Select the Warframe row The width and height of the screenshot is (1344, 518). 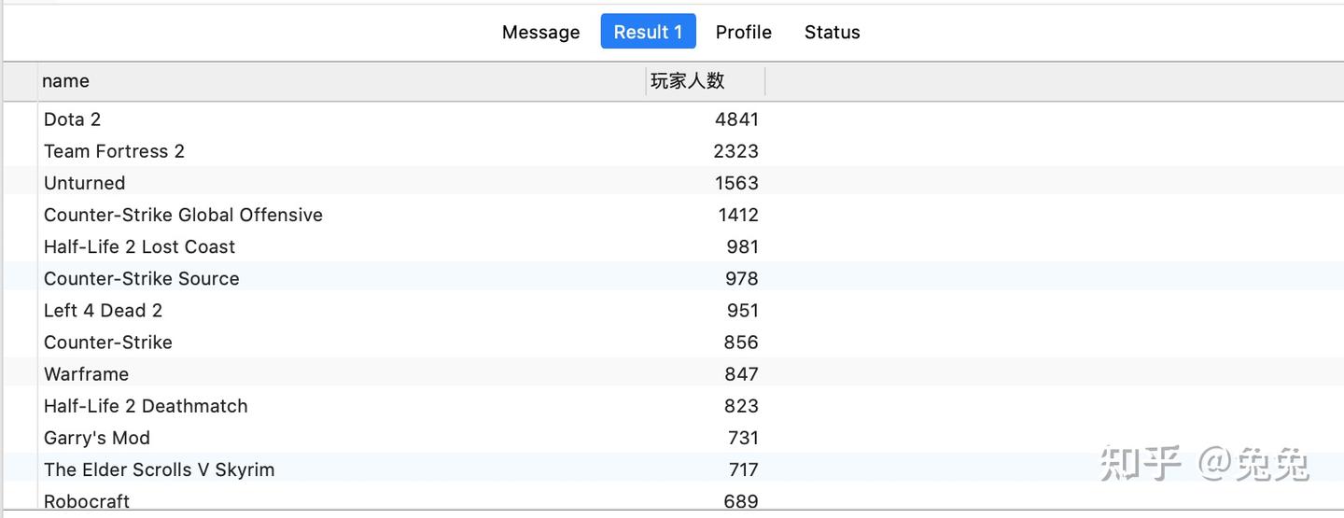tap(86, 374)
